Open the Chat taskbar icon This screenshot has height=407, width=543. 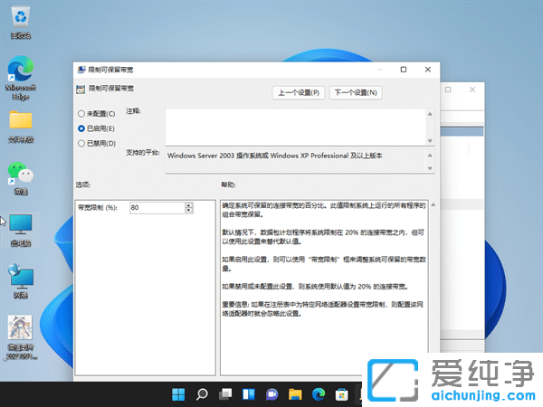pos(271,394)
